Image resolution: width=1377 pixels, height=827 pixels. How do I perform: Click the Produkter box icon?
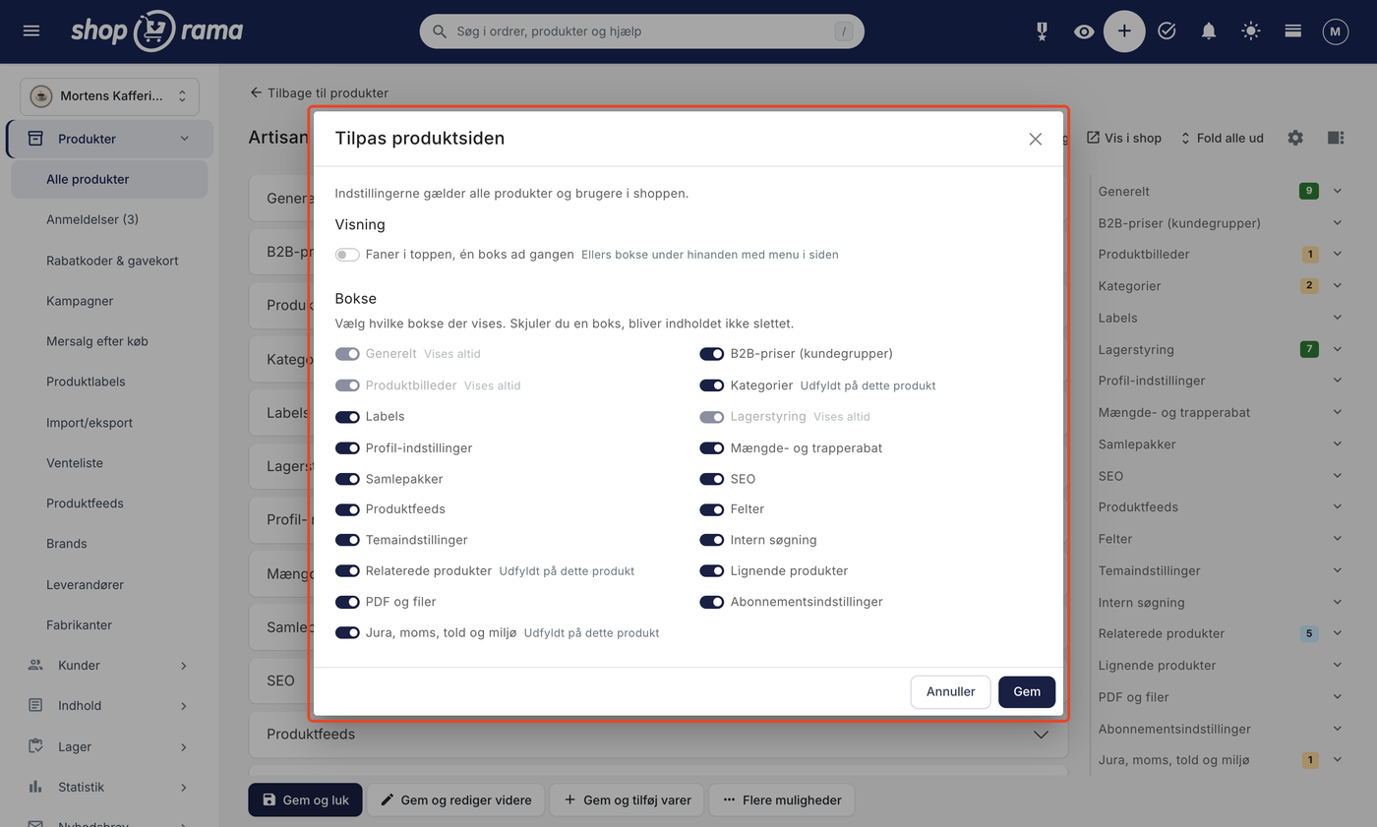(x=35, y=139)
